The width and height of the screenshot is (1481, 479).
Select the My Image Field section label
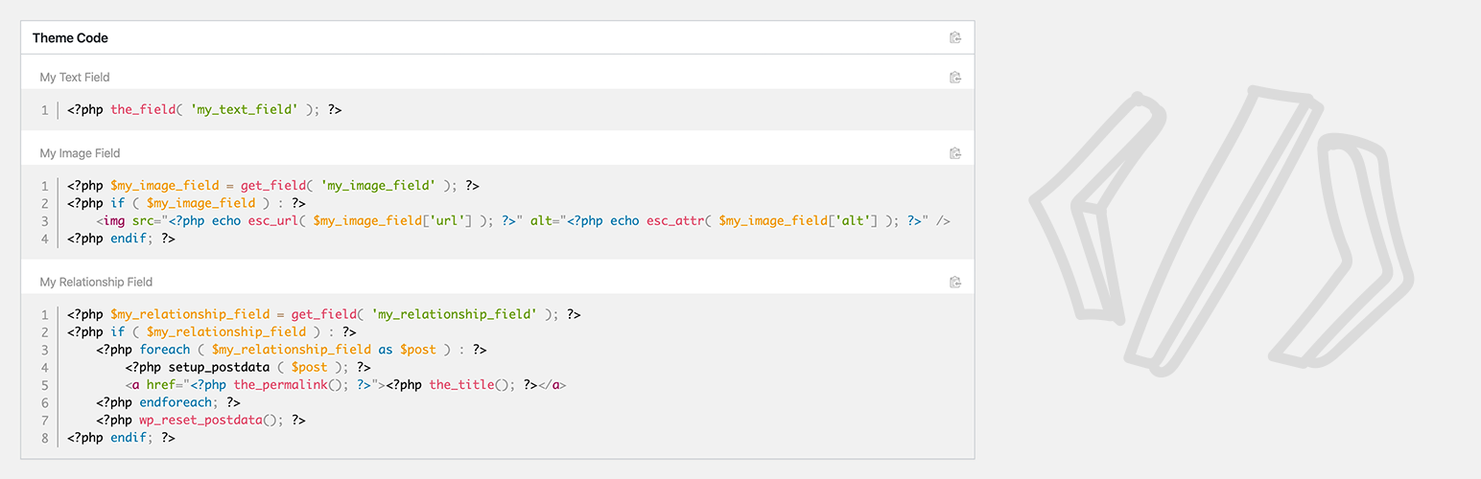click(x=80, y=153)
